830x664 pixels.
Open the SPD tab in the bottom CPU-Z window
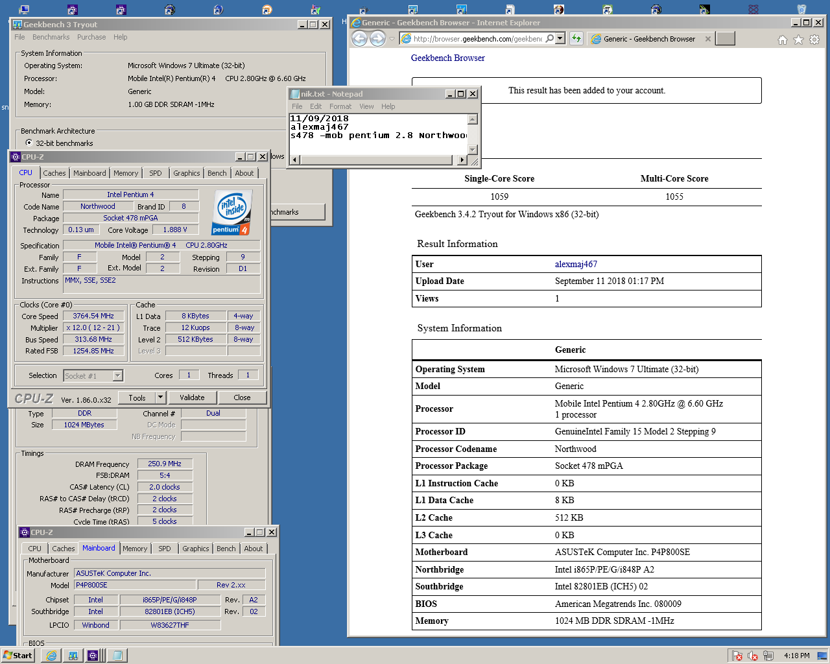[165, 549]
